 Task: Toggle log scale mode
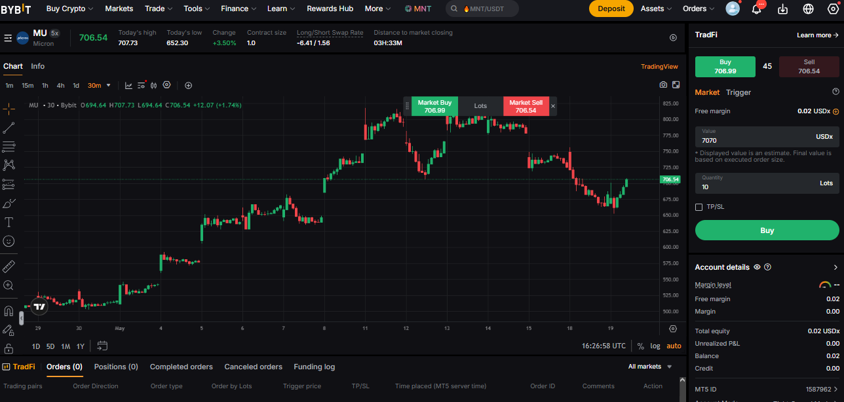[x=655, y=346]
